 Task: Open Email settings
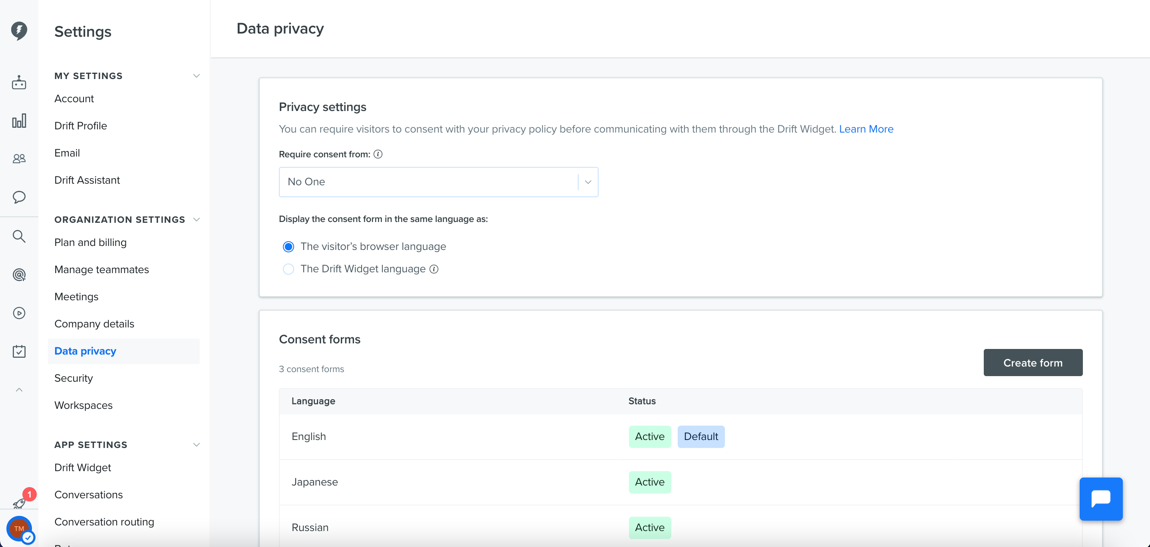67,153
